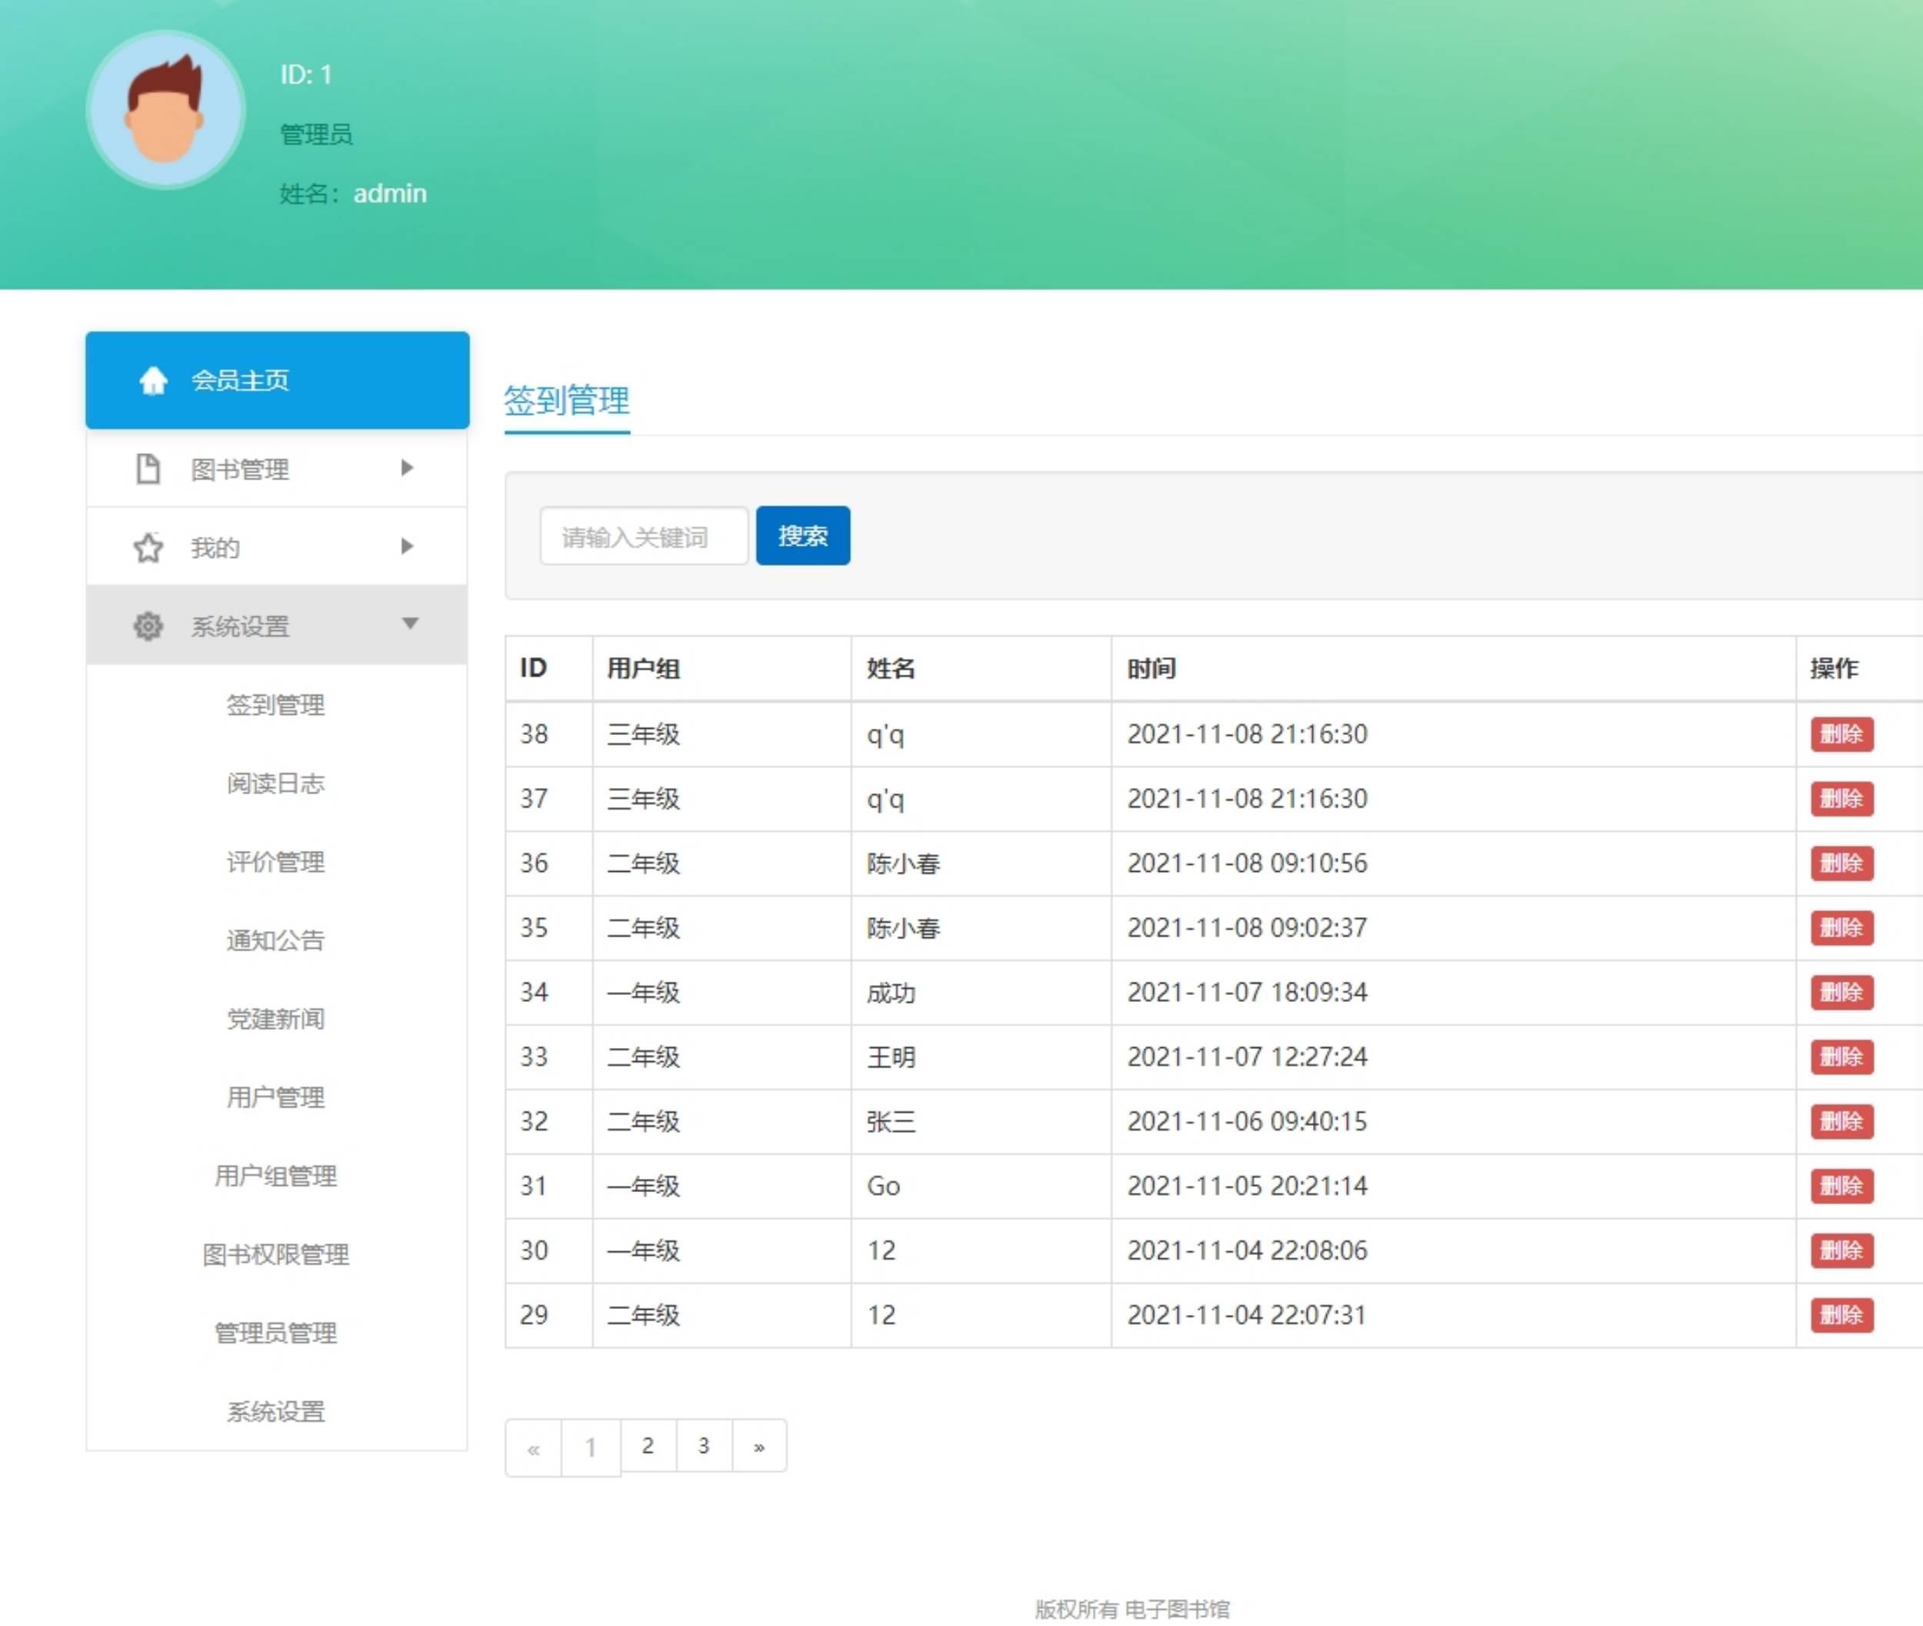Click the star icon beside 我的

pyautogui.click(x=148, y=548)
